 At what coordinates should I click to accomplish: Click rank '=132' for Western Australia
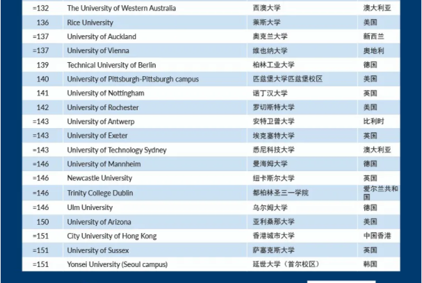40,8
